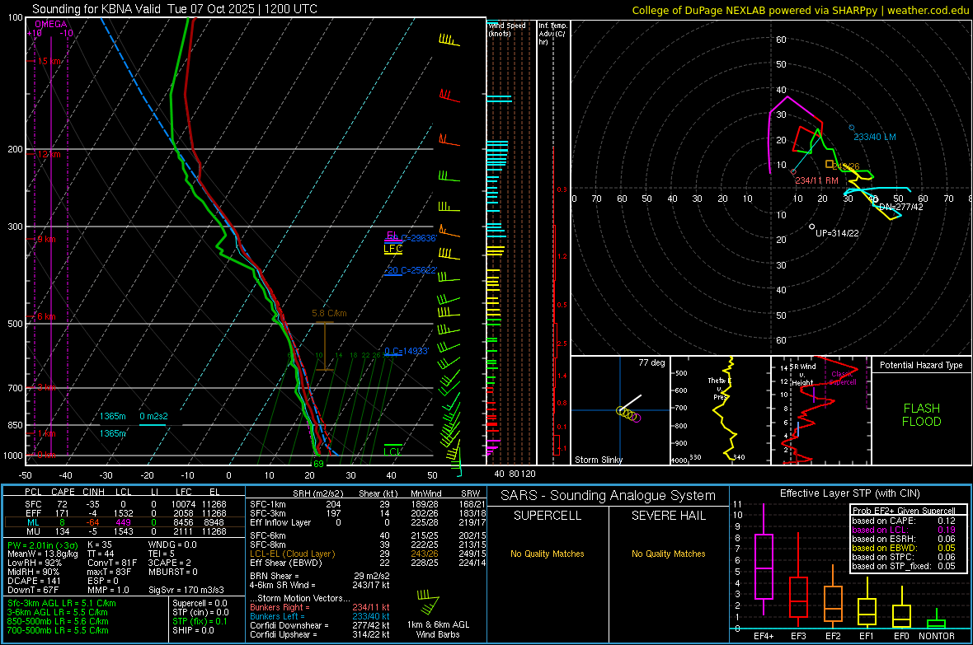Click the Sfc-3km AGL LR lapse rate line

point(62,603)
